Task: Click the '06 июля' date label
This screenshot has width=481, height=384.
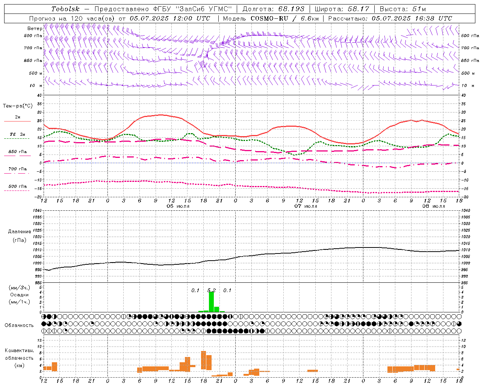Action: [x=178, y=206]
